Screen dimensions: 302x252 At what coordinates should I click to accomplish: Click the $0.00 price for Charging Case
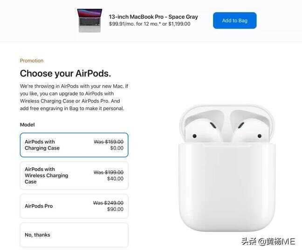pyautogui.click(x=117, y=148)
